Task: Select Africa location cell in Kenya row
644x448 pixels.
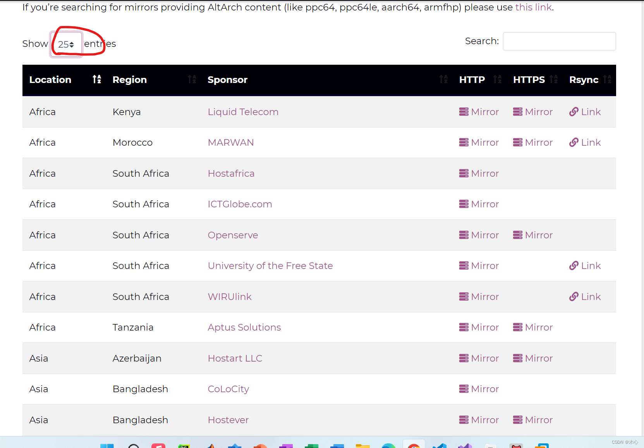Action: (x=43, y=112)
